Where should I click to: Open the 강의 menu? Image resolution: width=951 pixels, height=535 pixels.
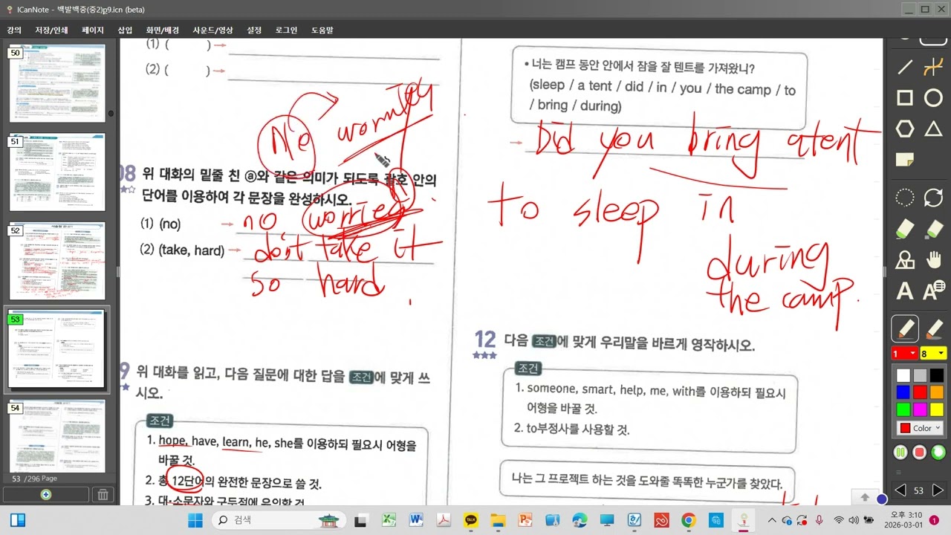14,30
